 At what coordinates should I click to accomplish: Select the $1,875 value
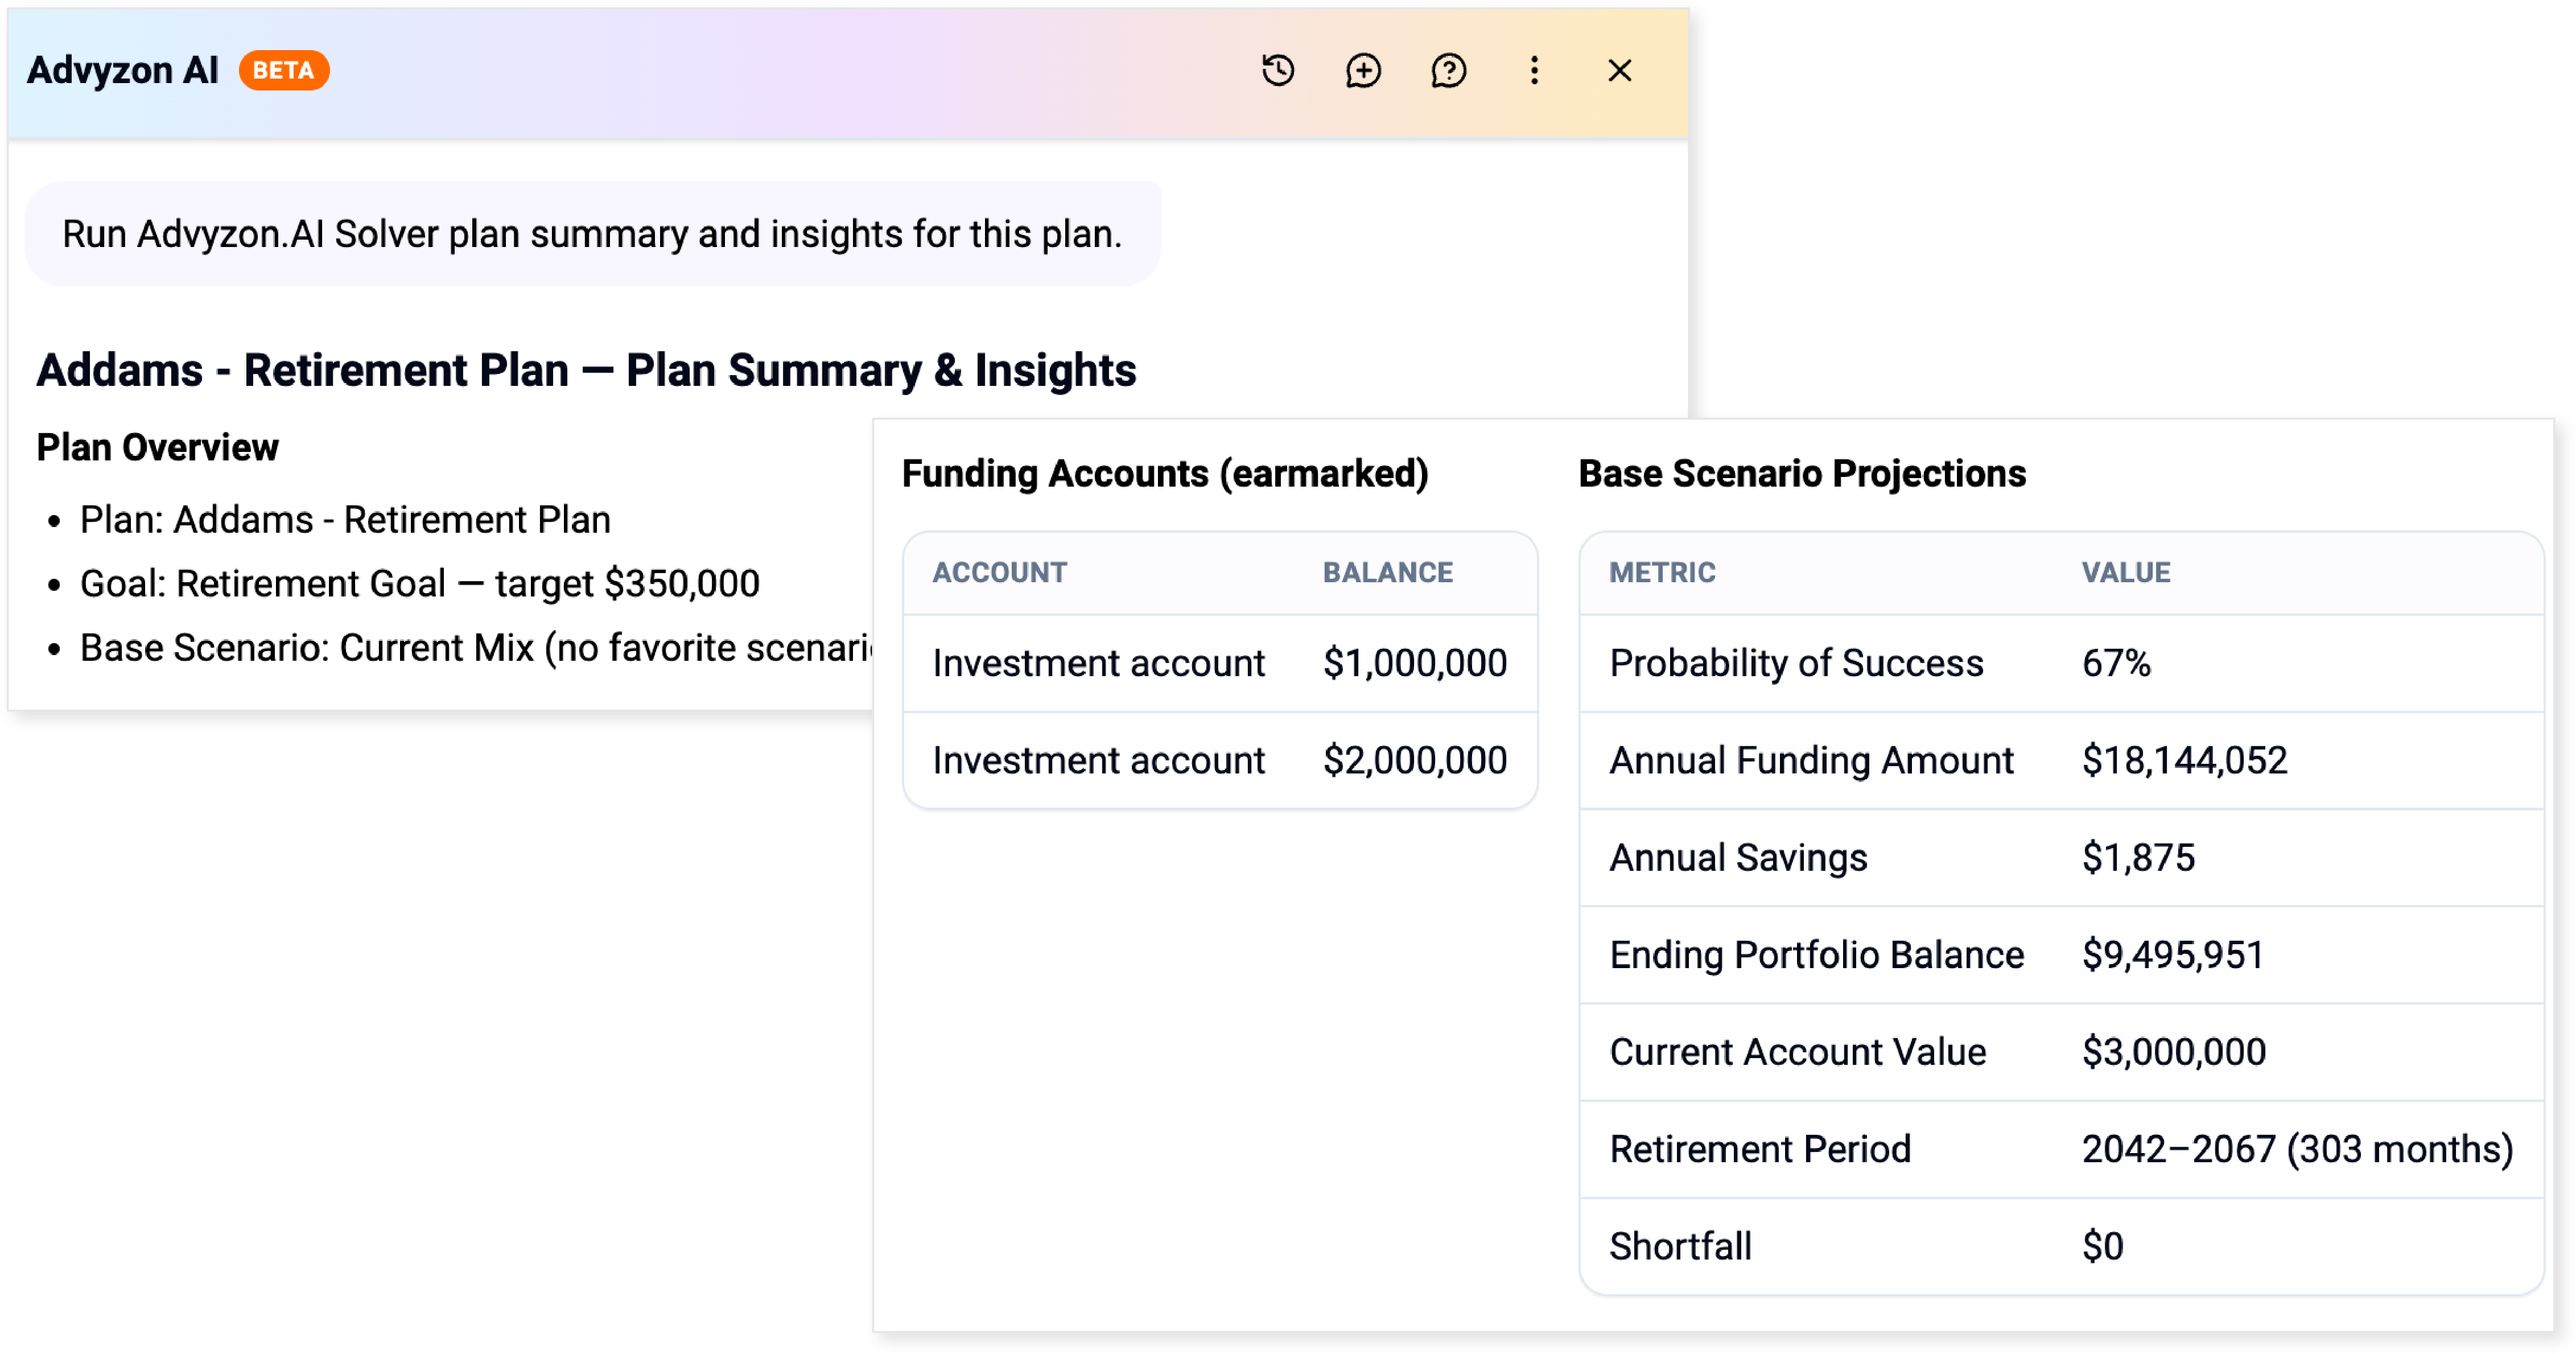click(x=2138, y=857)
